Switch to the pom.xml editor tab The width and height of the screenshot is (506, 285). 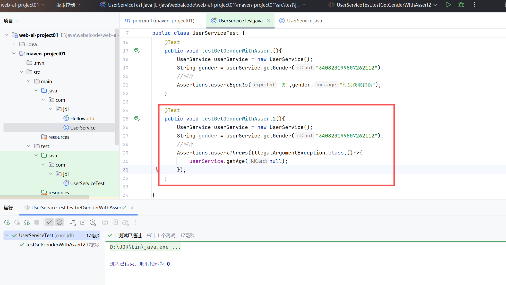click(163, 21)
